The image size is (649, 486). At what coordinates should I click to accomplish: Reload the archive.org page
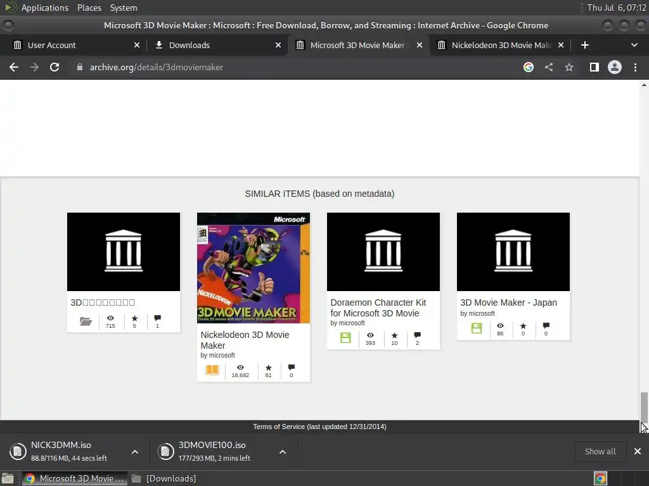[55, 67]
